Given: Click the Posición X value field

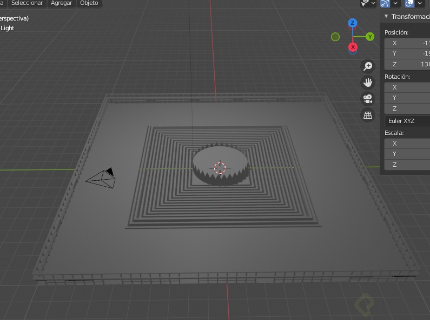Looking at the screenshot, I should [407, 43].
